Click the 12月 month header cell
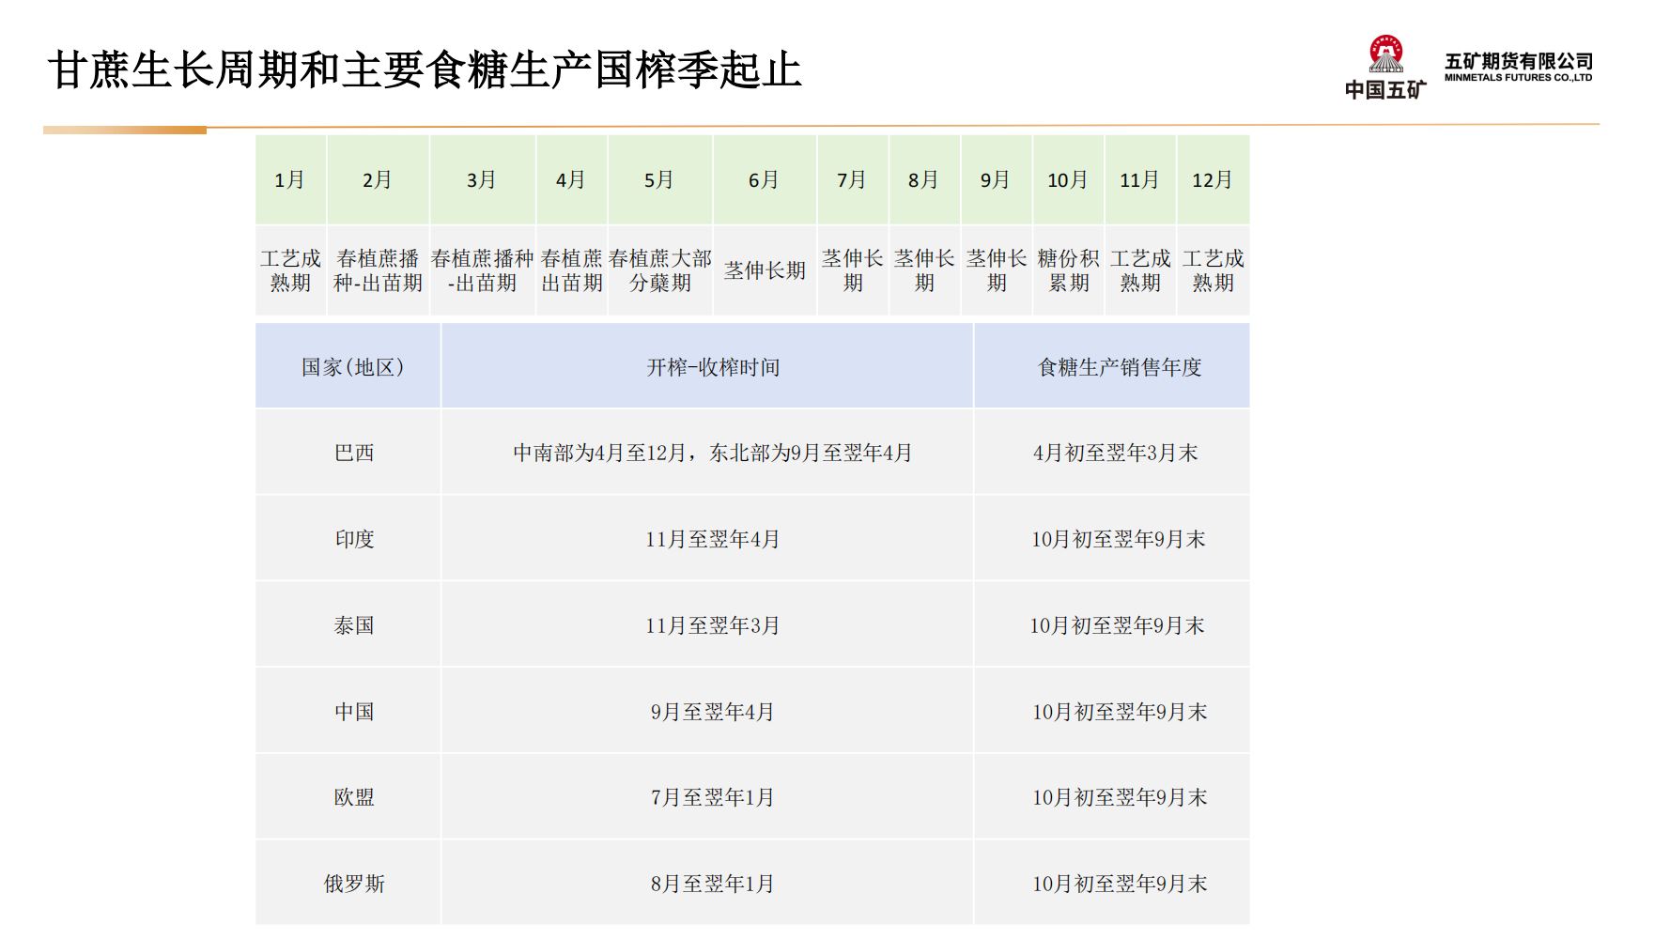The width and height of the screenshot is (1670, 939). pos(1212,179)
